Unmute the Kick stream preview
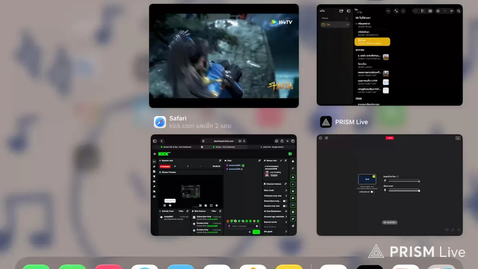 [x=170, y=205]
